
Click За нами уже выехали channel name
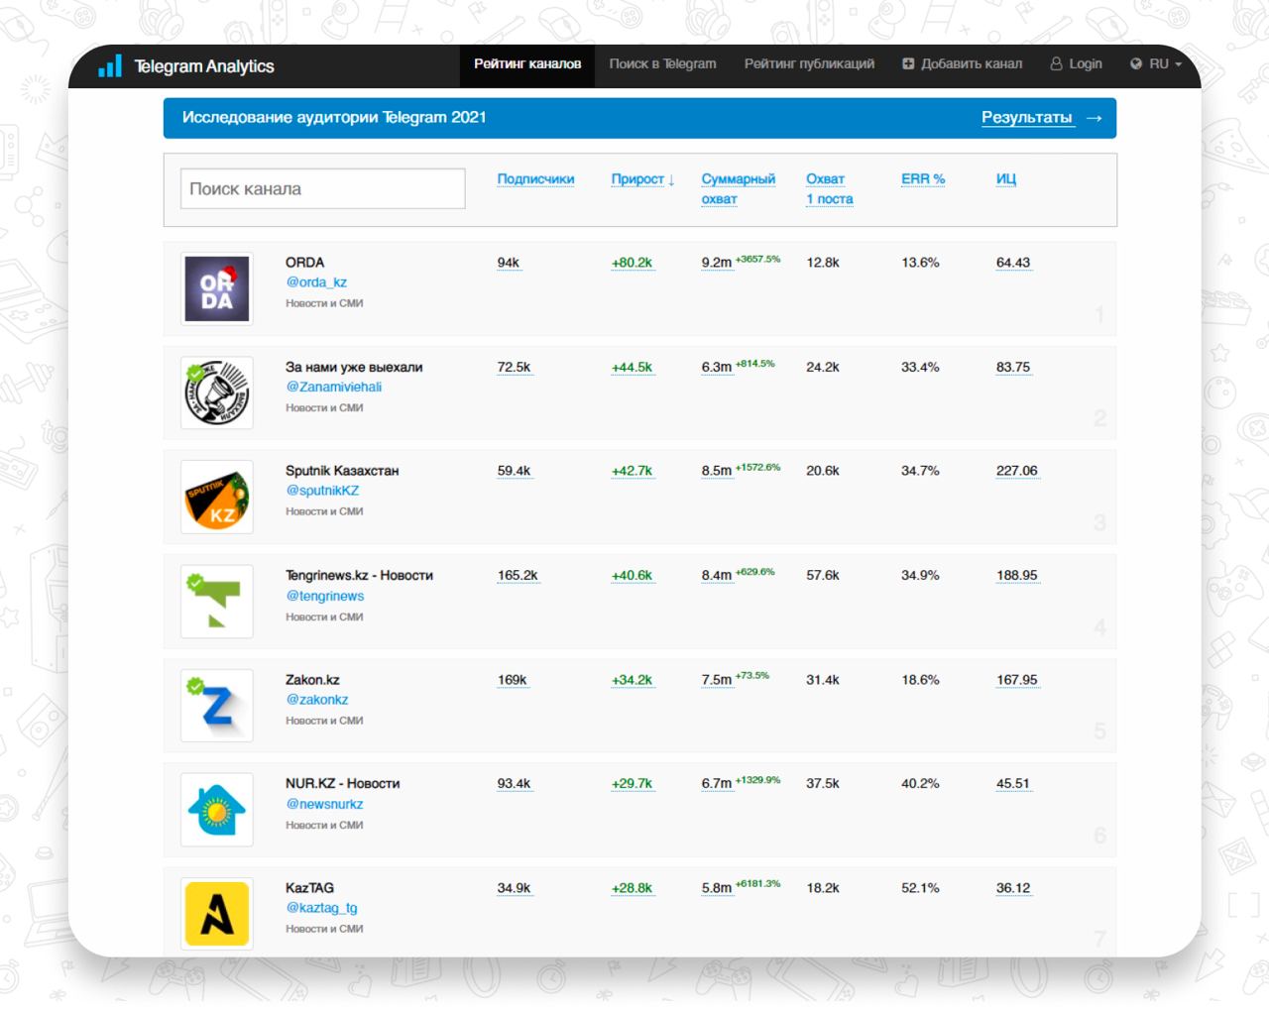click(x=354, y=367)
